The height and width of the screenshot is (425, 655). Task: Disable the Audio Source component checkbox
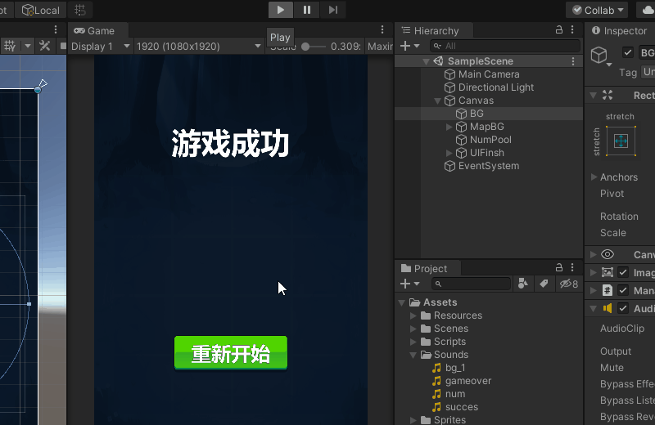pyautogui.click(x=623, y=308)
